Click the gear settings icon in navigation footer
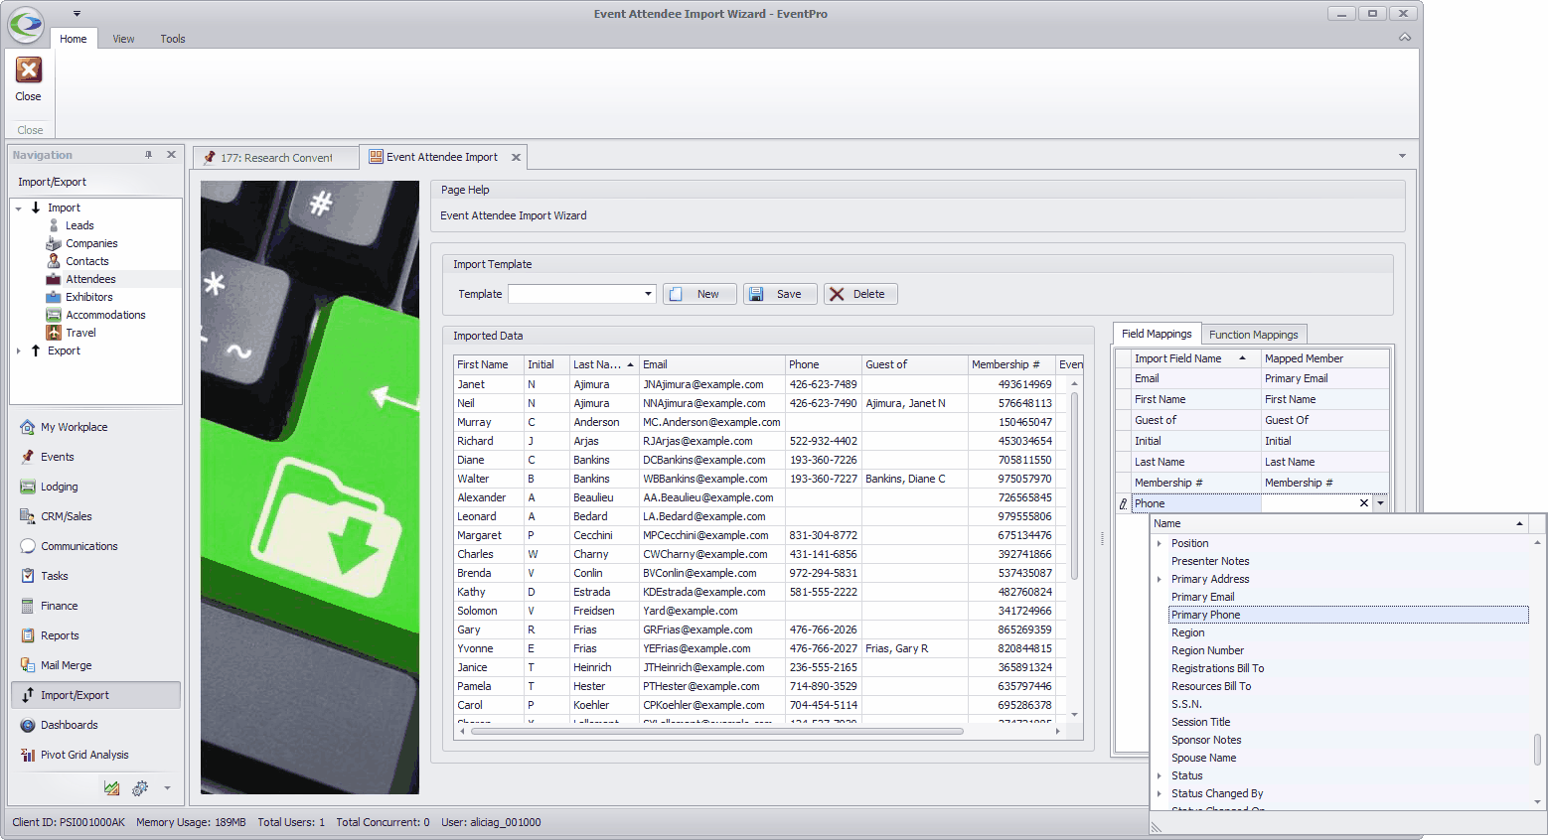 click(140, 788)
